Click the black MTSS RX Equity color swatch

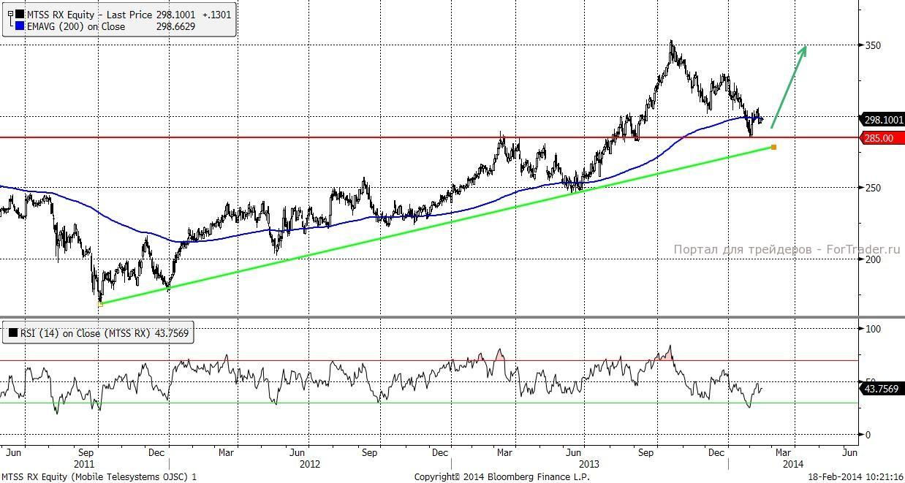20,14
